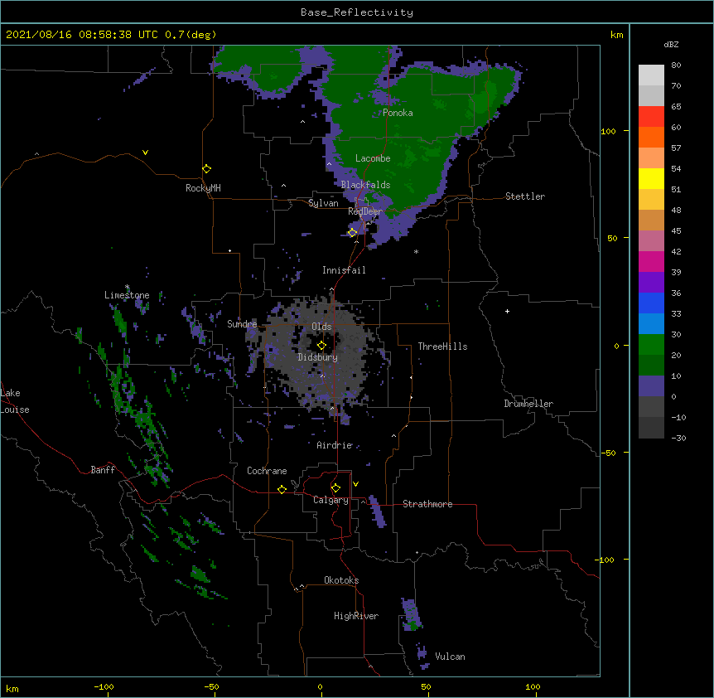Viewport: 714px width, 698px height.
Task: Click the Sylvan label
Action: click(x=323, y=203)
